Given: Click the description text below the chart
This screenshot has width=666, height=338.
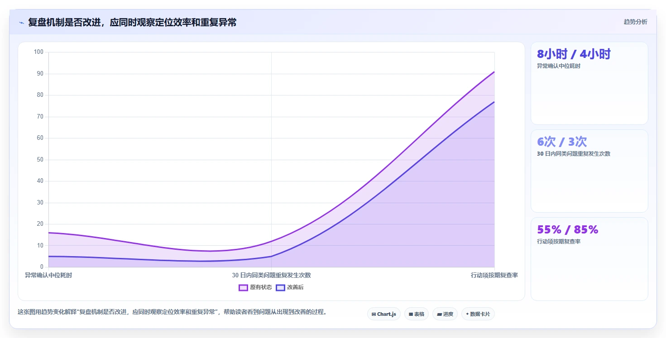Looking at the screenshot, I should coord(172,312).
